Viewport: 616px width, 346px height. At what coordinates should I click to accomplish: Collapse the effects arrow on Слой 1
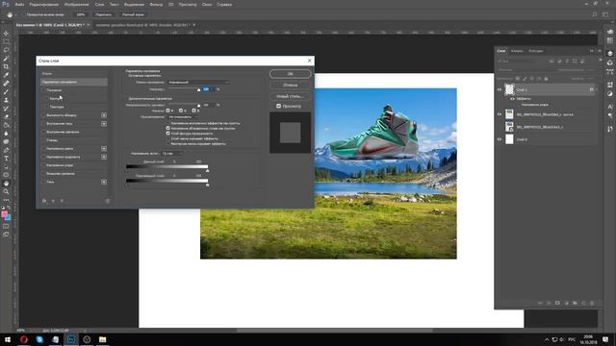[x=597, y=89]
